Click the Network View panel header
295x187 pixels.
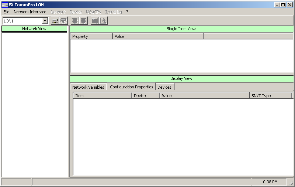[x=34, y=29]
